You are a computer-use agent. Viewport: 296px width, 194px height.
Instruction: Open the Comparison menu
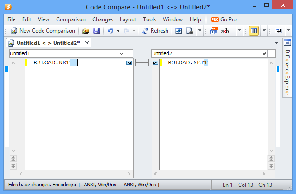(71, 19)
